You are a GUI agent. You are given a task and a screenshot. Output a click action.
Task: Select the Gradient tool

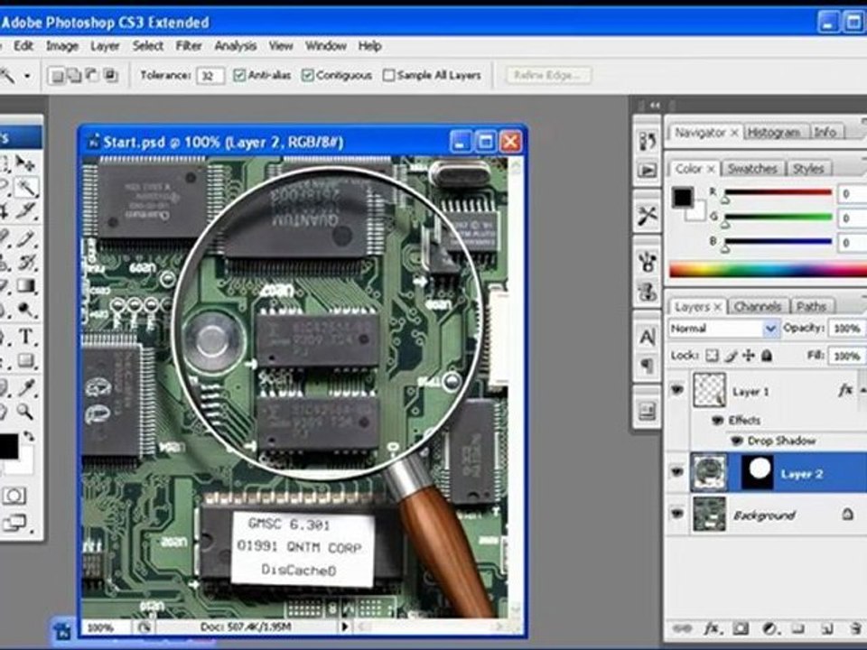pyautogui.click(x=25, y=286)
